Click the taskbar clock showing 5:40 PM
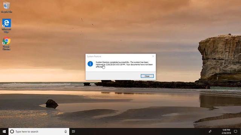Screen dimensions: 241x135 pos(226,132)
